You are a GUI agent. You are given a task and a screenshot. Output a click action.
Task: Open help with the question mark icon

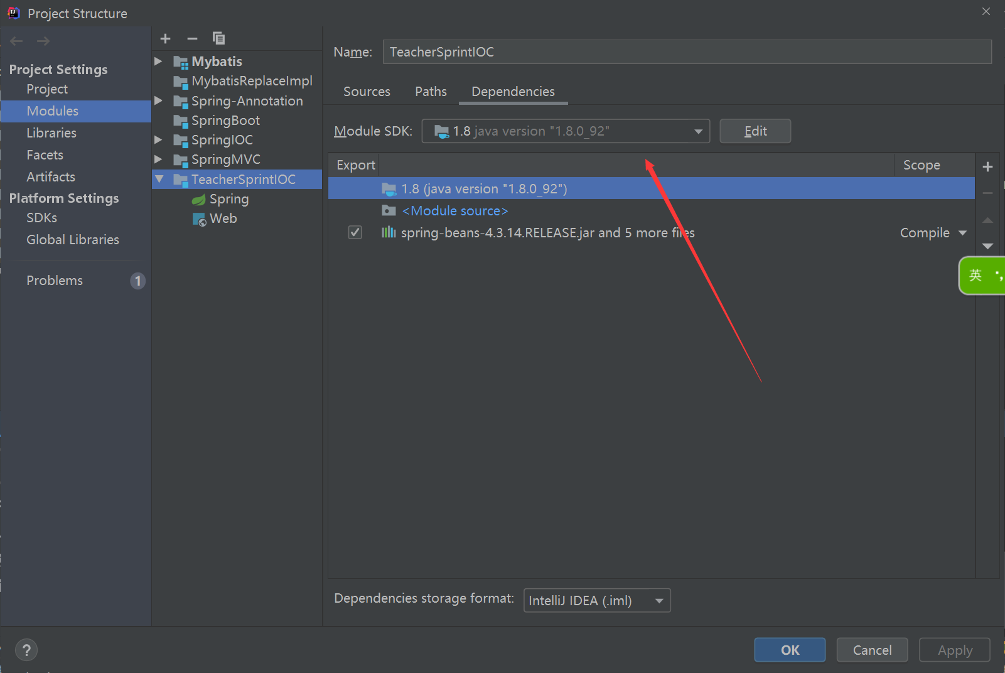pyautogui.click(x=26, y=650)
